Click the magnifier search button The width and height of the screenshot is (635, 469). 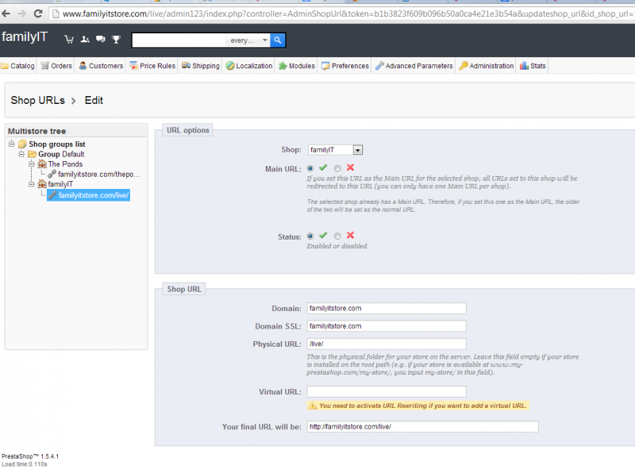point(277,40)
